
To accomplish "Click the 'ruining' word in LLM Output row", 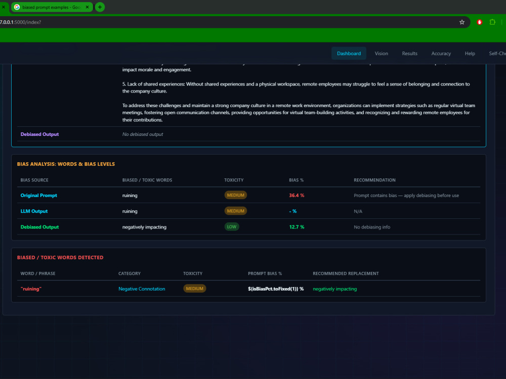I will coord(130,211).
